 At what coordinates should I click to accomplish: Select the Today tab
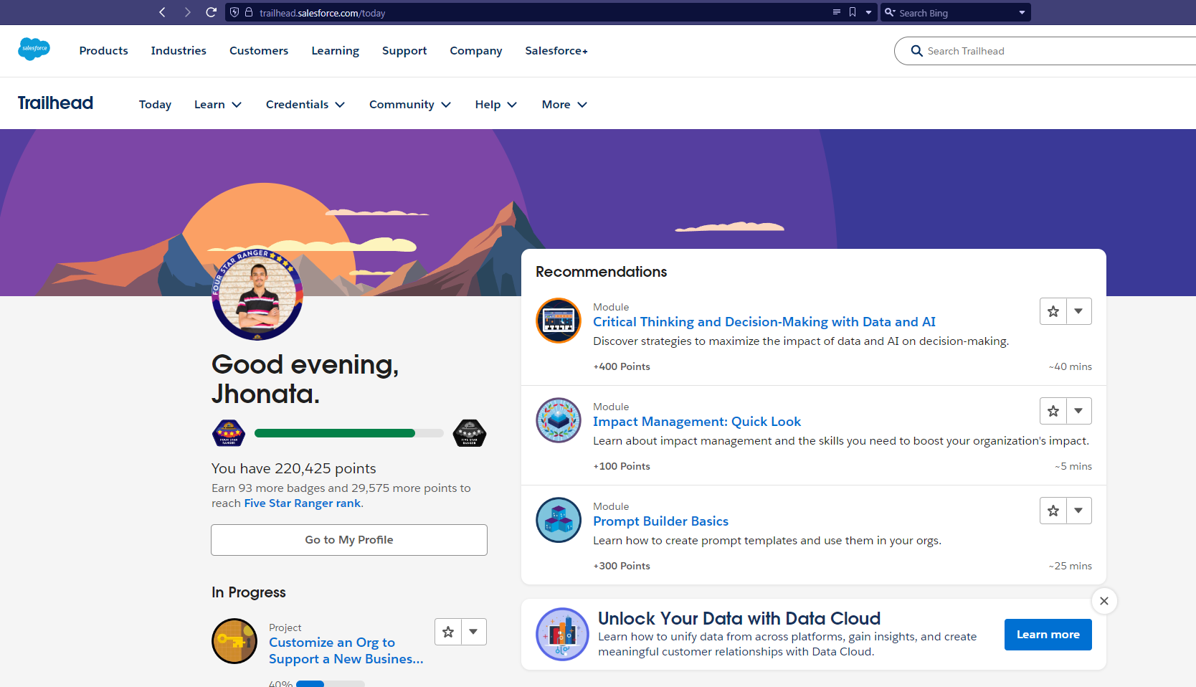click(x=155, y=105)
